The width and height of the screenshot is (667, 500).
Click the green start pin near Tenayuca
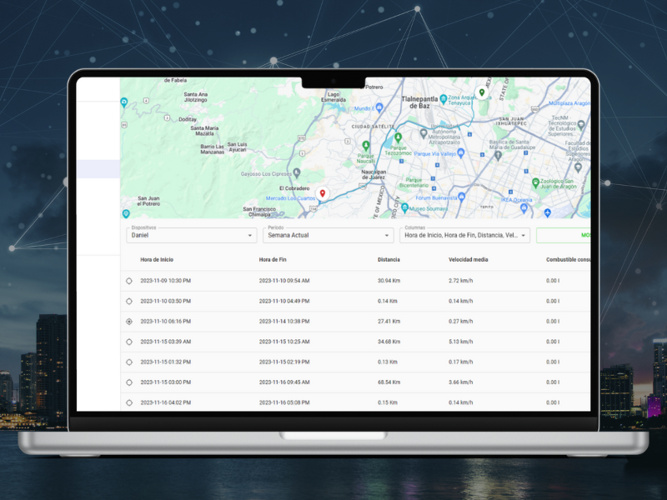click(x=482, y=92)
